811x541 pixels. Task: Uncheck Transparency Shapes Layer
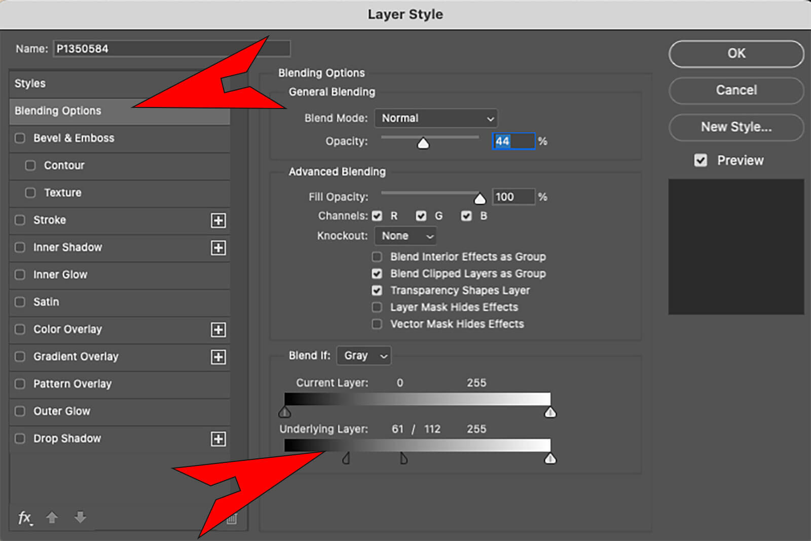pos(377,291)
